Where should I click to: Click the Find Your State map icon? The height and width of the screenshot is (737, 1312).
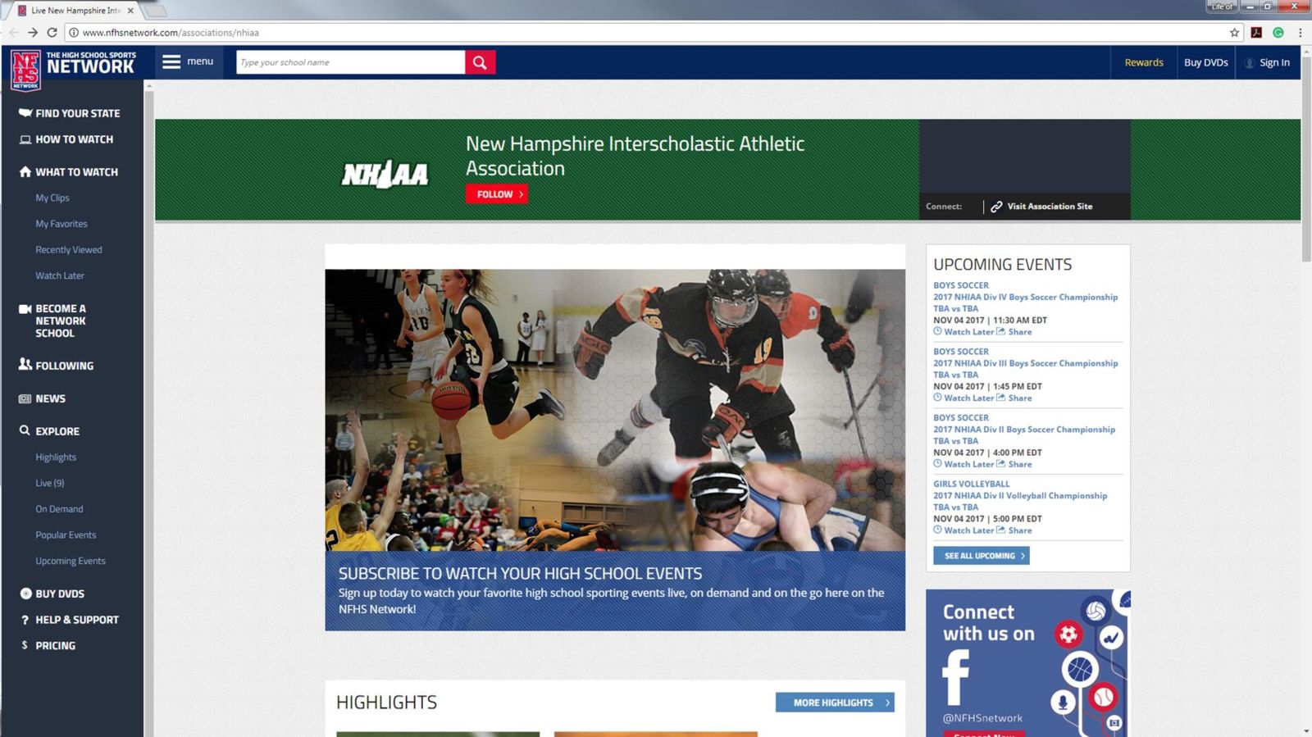pyautogui.click(x=25, y=113)
